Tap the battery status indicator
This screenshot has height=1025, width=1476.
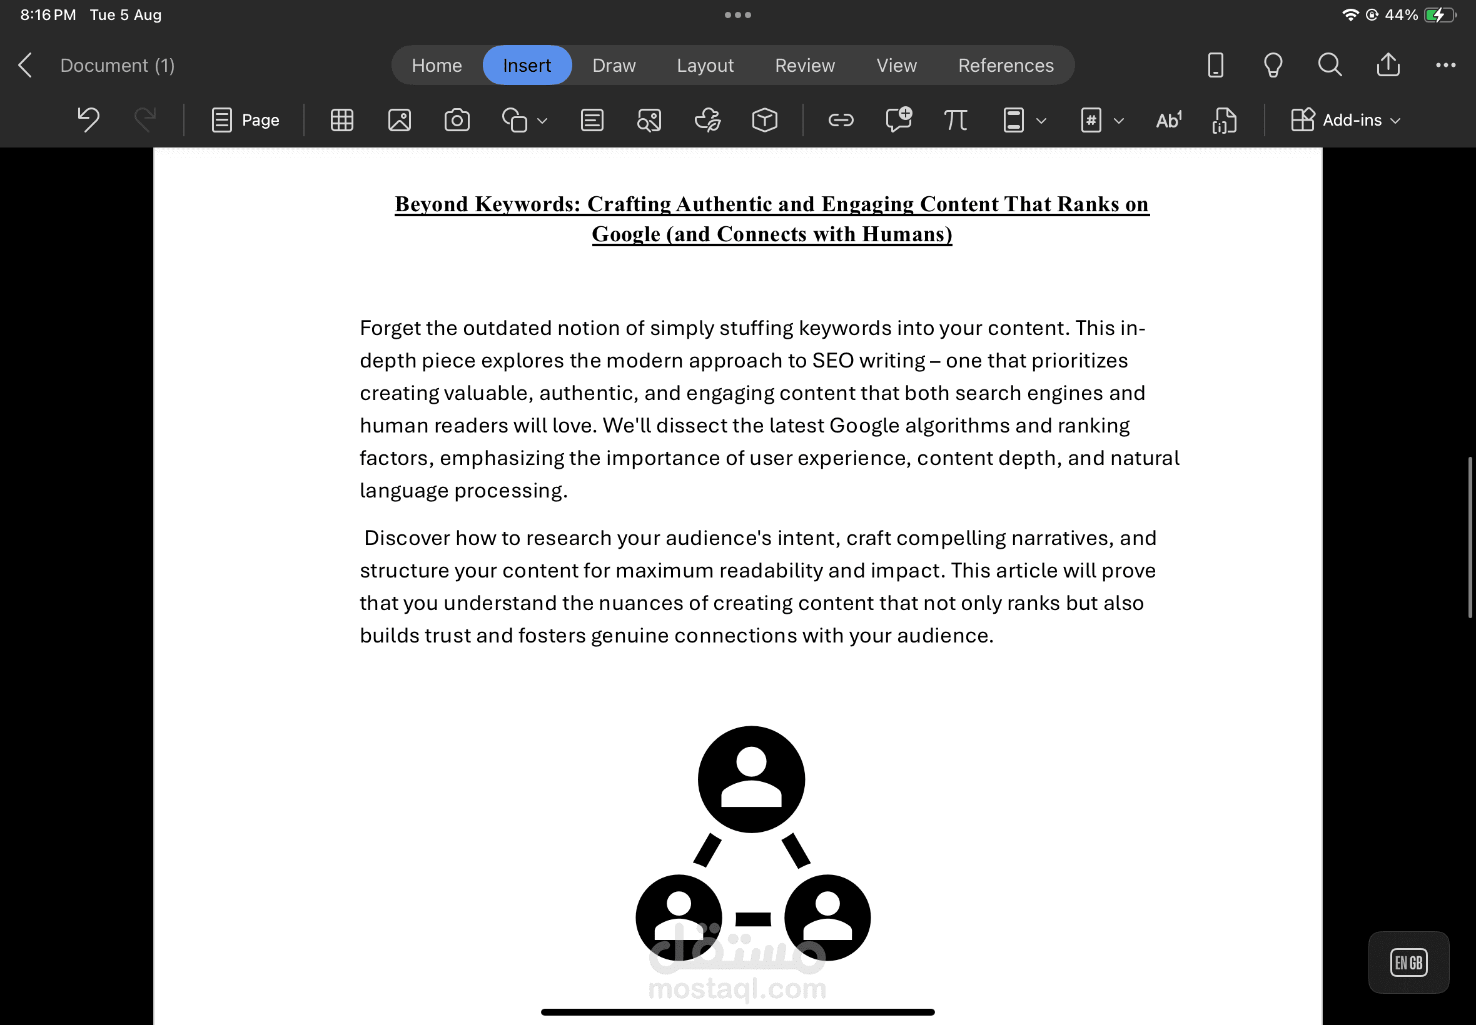click(1439, 15)
